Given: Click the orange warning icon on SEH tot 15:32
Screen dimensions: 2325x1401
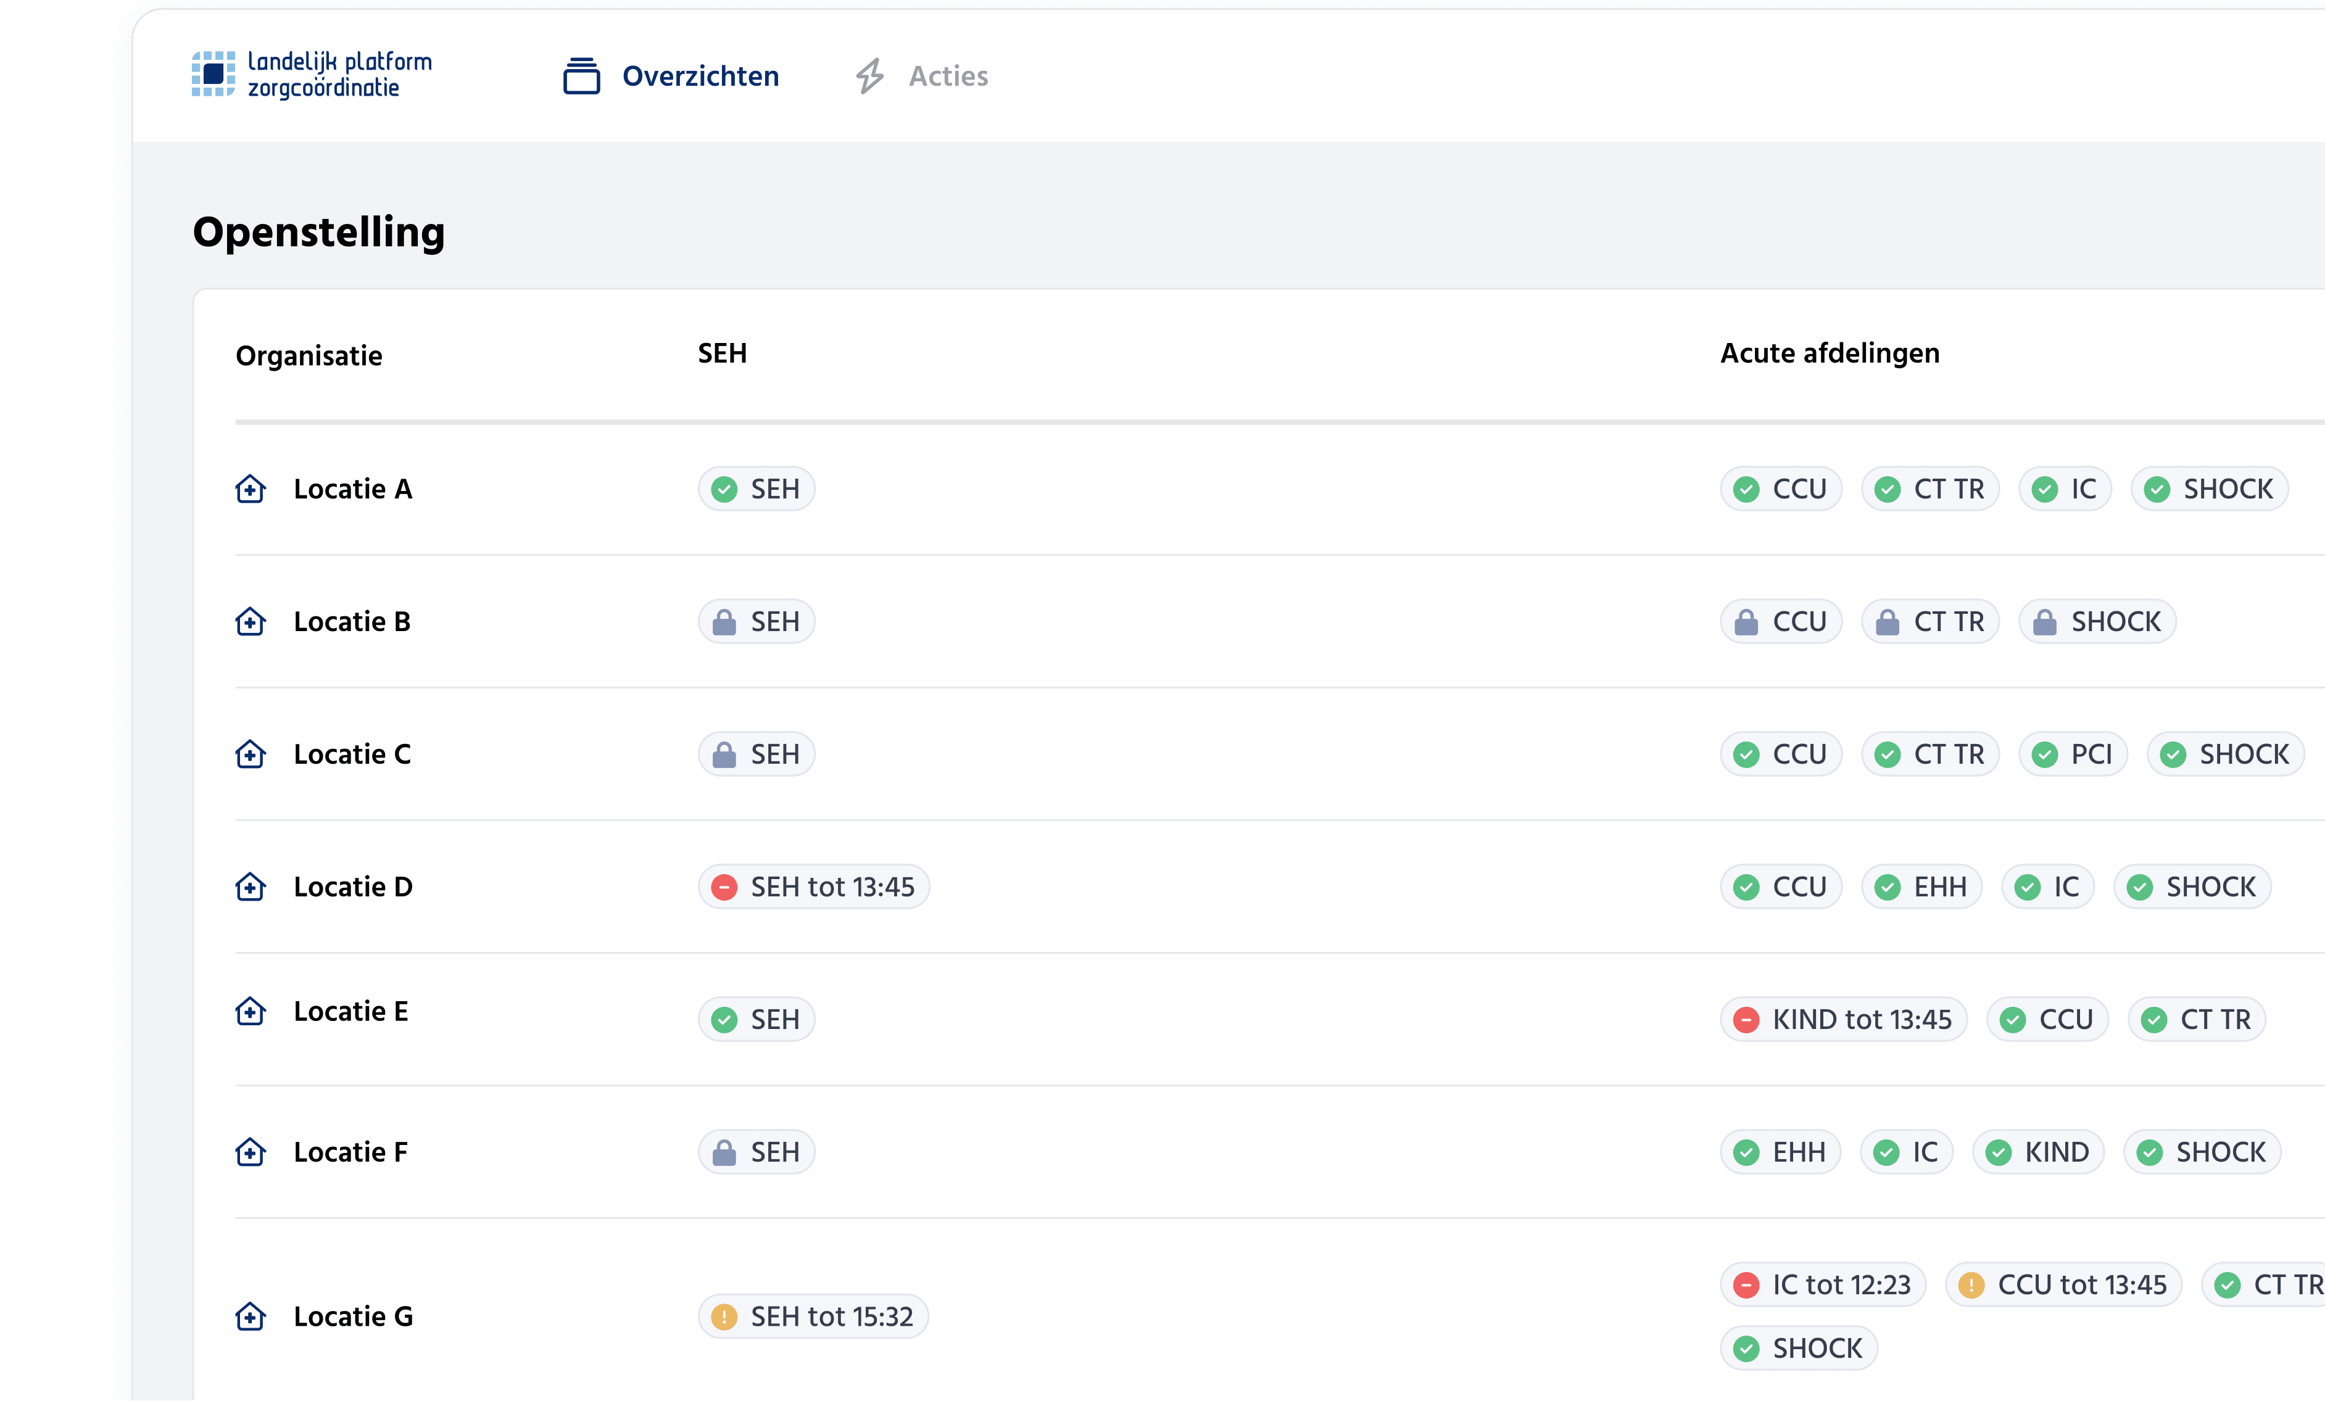Looking at the screenshot, I should click(x=724, y=1316).
